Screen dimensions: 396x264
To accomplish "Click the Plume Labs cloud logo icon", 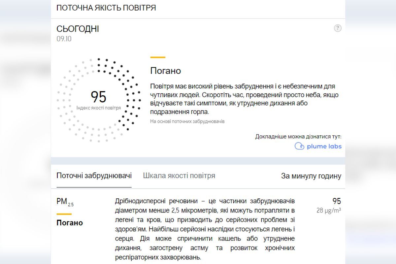I will tap(299, 146).
